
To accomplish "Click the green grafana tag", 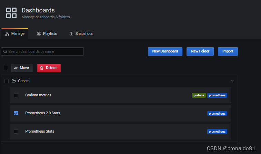I will click(x=199, y=95).
